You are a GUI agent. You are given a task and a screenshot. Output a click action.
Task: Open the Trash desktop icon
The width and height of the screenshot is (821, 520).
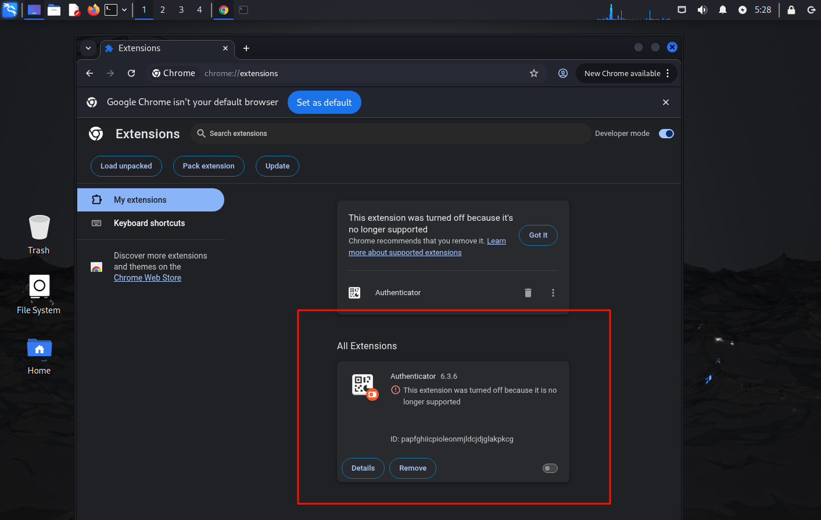[x=39, y=234]
